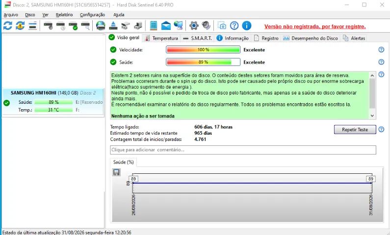Image resolution: width=390 pixels, height=235 pixels.
Task: Click the disk icon with magnifying glass
Action: pyautogui.click(x=85, y=25)
